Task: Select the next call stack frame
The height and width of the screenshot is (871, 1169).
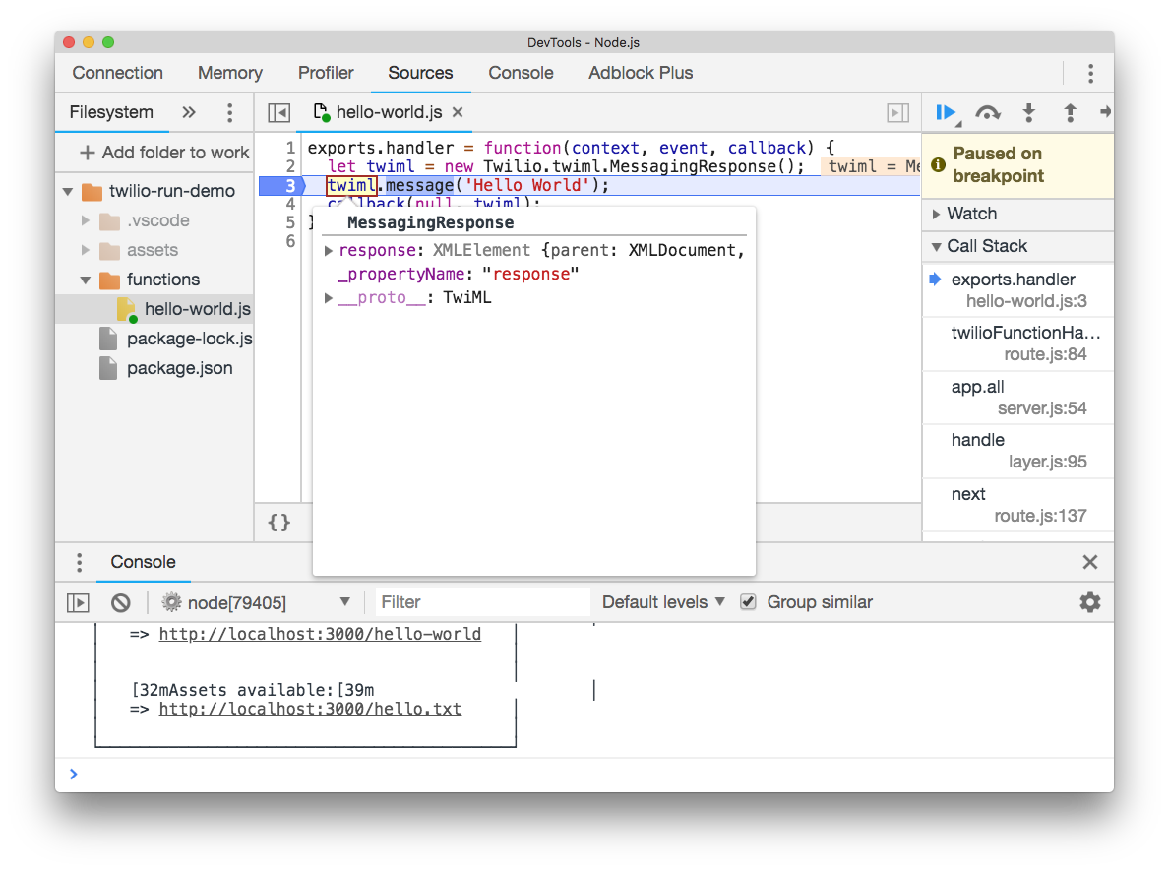Action: (x=1018, y=505)
